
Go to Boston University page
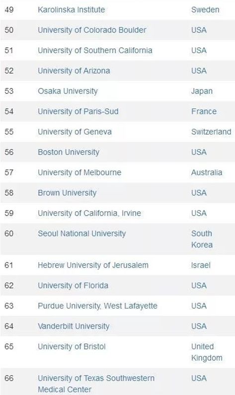(69, 152)
